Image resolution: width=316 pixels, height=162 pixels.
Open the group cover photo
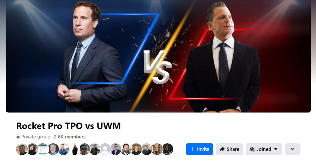pyautogui.click(x=158, y=56)
